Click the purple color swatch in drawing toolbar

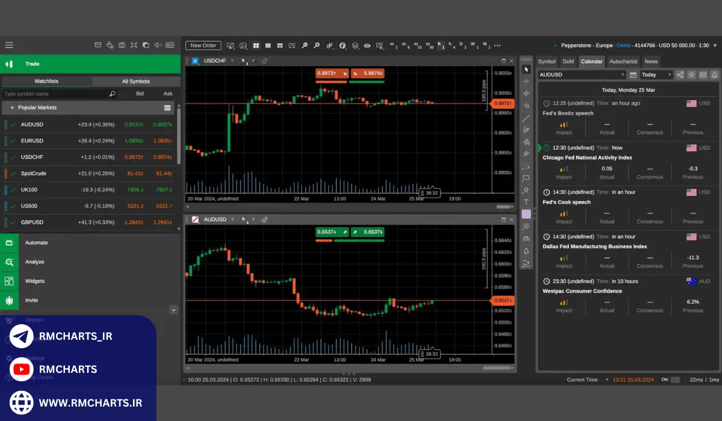(526, 214)
